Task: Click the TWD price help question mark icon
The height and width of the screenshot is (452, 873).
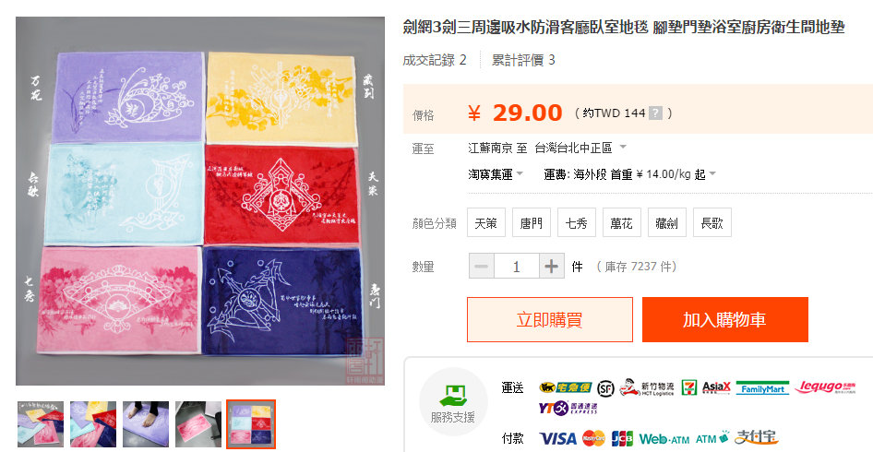Action: pos(655,113)
